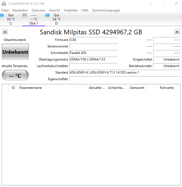Open the Bearbeiten menu
This screenshot has height=187, width=182.
click(20, 10)
